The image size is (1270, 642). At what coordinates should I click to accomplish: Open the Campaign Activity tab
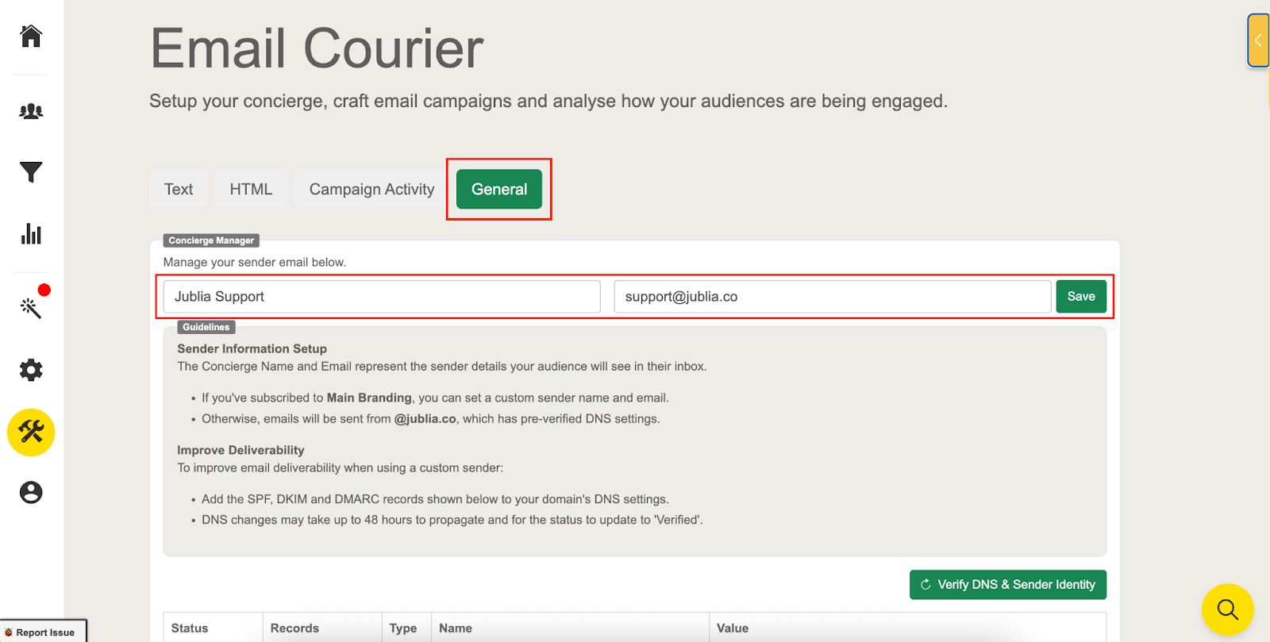point(371,189)
